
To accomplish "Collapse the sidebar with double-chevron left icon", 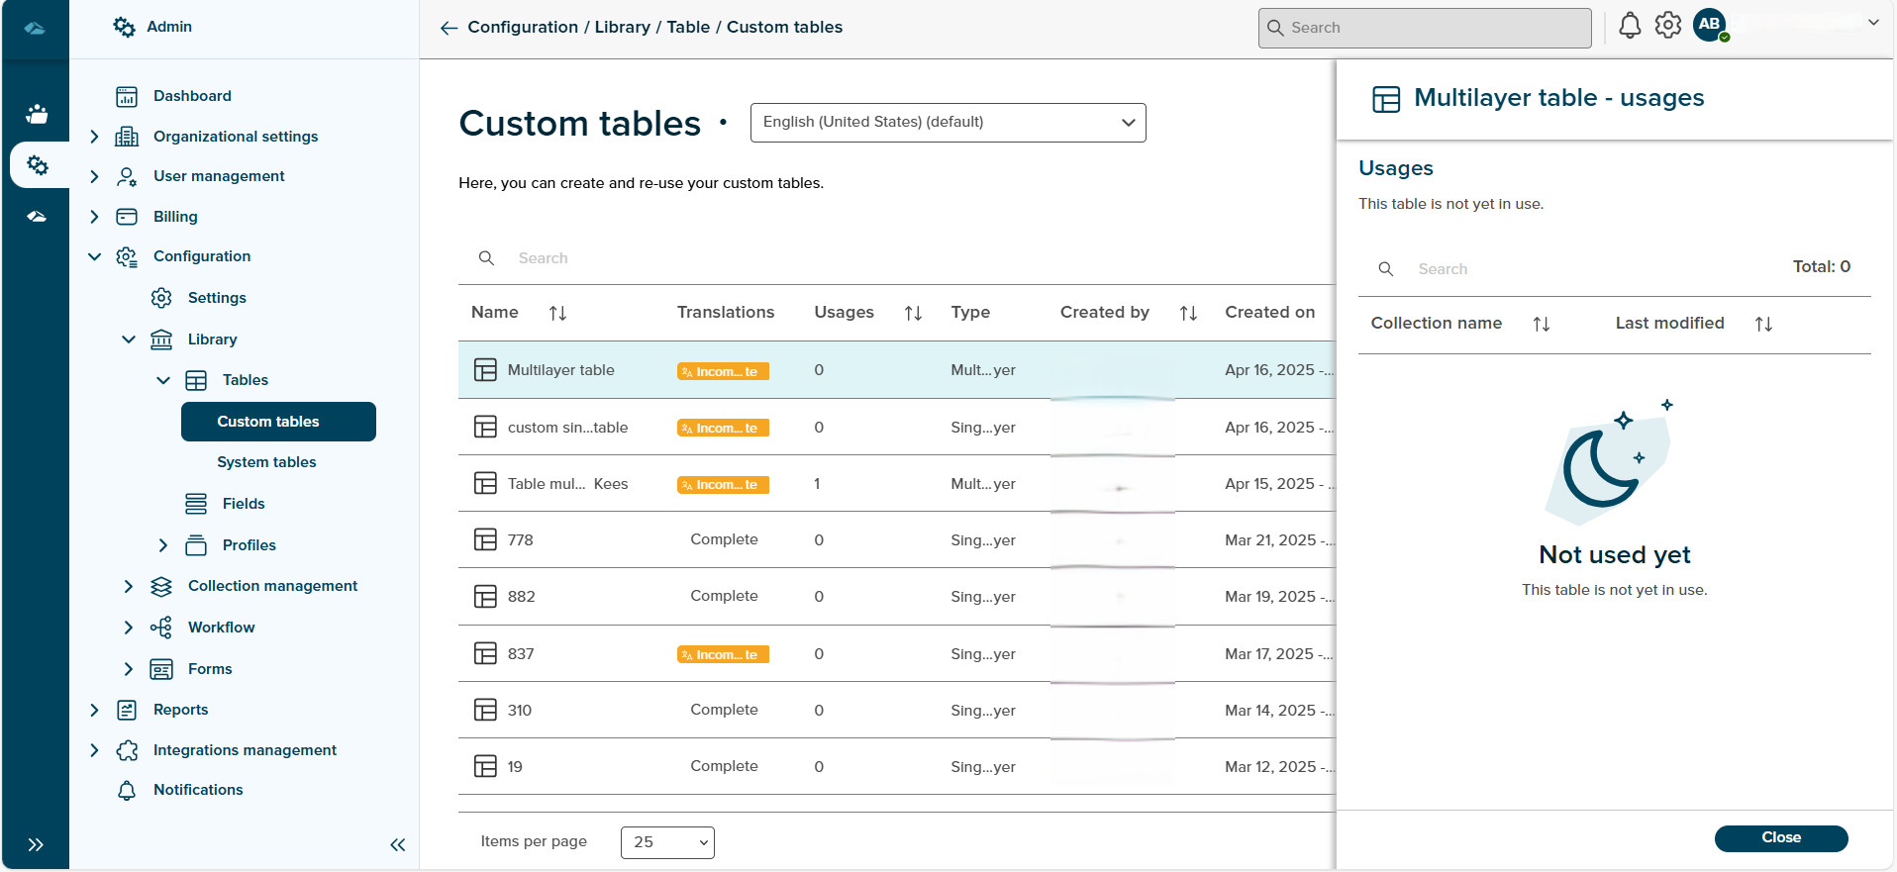I will coord(397,844).
